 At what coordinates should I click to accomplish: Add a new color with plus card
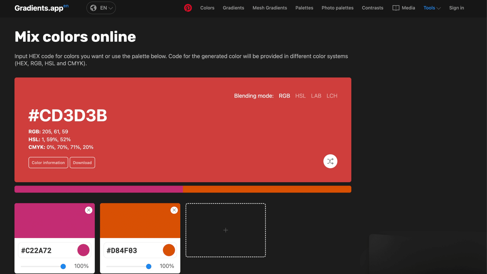pos(225,230)
